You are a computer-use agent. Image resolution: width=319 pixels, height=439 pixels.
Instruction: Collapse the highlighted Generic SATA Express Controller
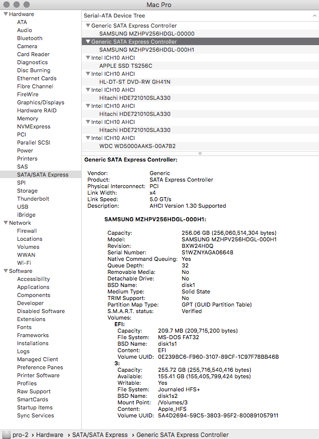(88, 42)
